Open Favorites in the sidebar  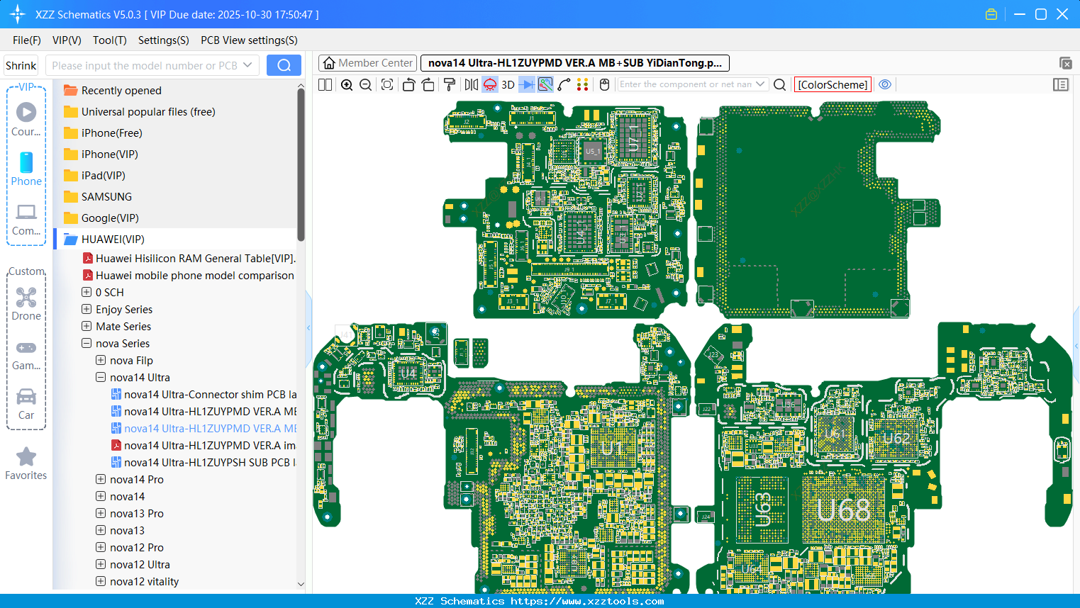pos(26,464)
